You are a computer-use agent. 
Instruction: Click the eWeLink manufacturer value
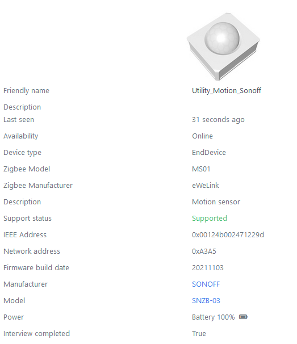tap(206, 186)
